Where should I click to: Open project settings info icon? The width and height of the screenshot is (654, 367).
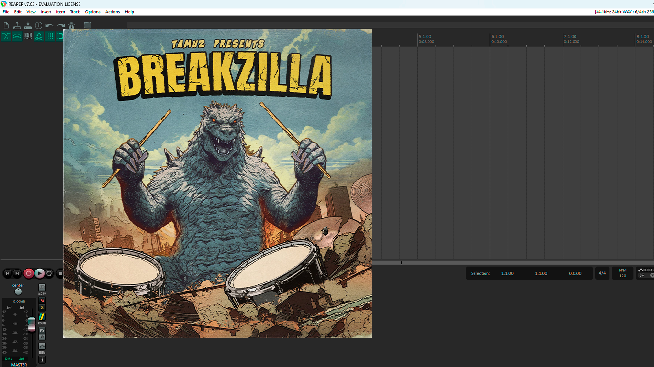[x=39, y=25]
